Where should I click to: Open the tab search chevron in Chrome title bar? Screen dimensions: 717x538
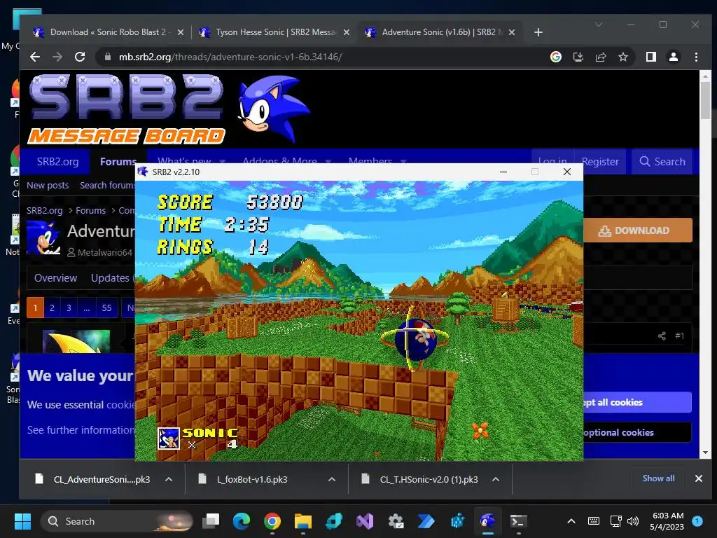tap(599, 25)
